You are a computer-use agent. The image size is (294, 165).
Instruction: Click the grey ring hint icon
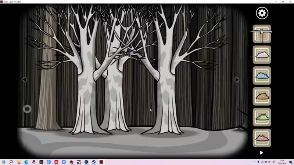27,109
